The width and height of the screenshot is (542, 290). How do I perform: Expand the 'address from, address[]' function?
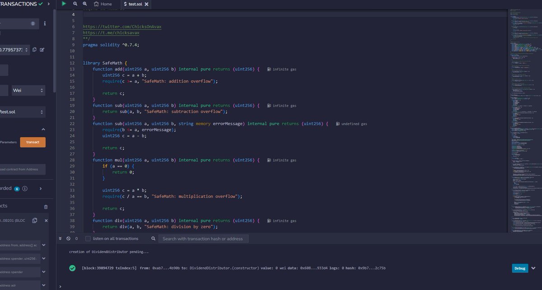pos(44,245)
